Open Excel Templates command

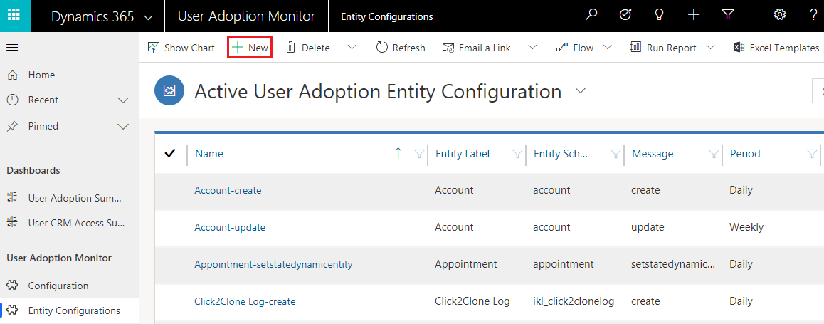click(x=777, y=48)
